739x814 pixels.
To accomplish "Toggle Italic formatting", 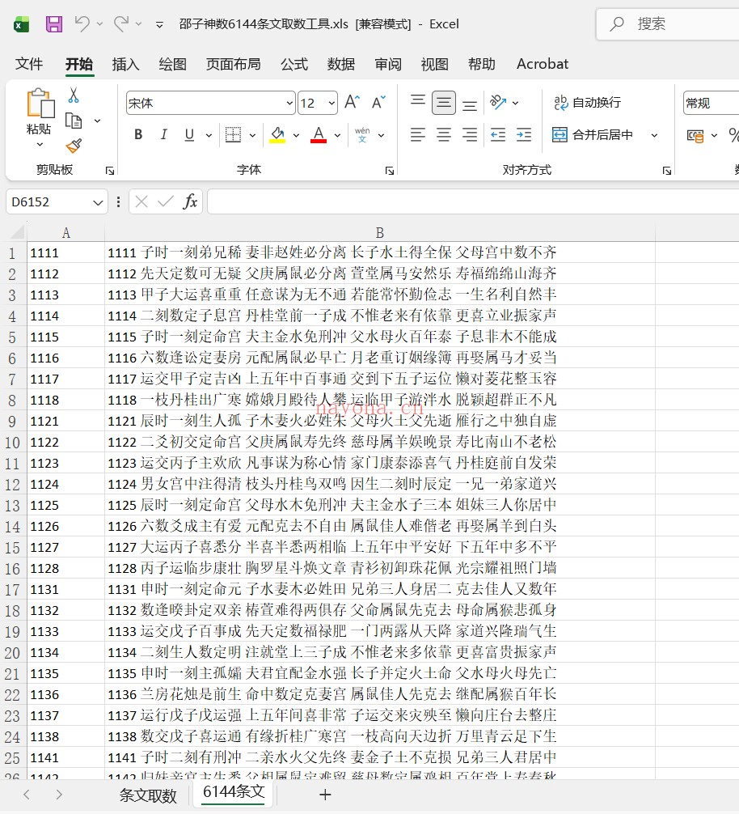I will (164, 135).
